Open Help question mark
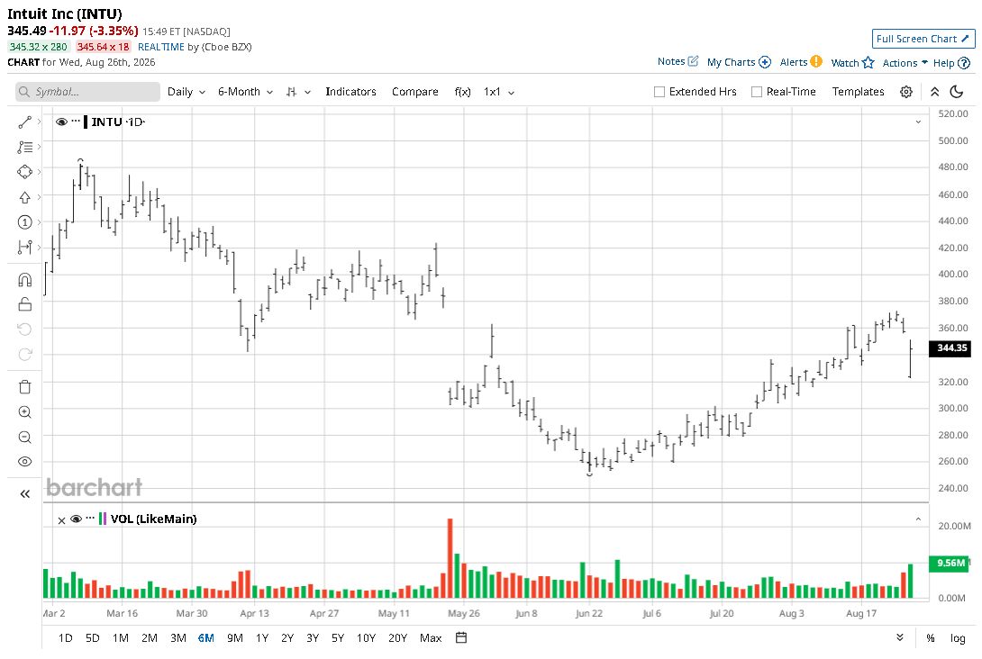The image size is (982, 659). [x=965, y=63]
